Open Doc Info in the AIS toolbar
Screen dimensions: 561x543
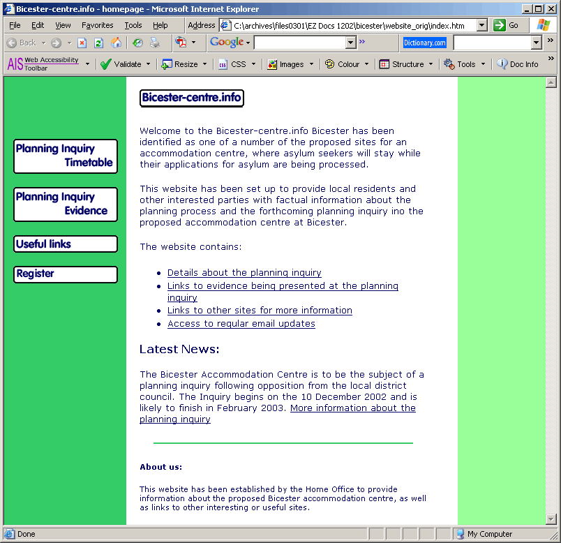[517, 64]
